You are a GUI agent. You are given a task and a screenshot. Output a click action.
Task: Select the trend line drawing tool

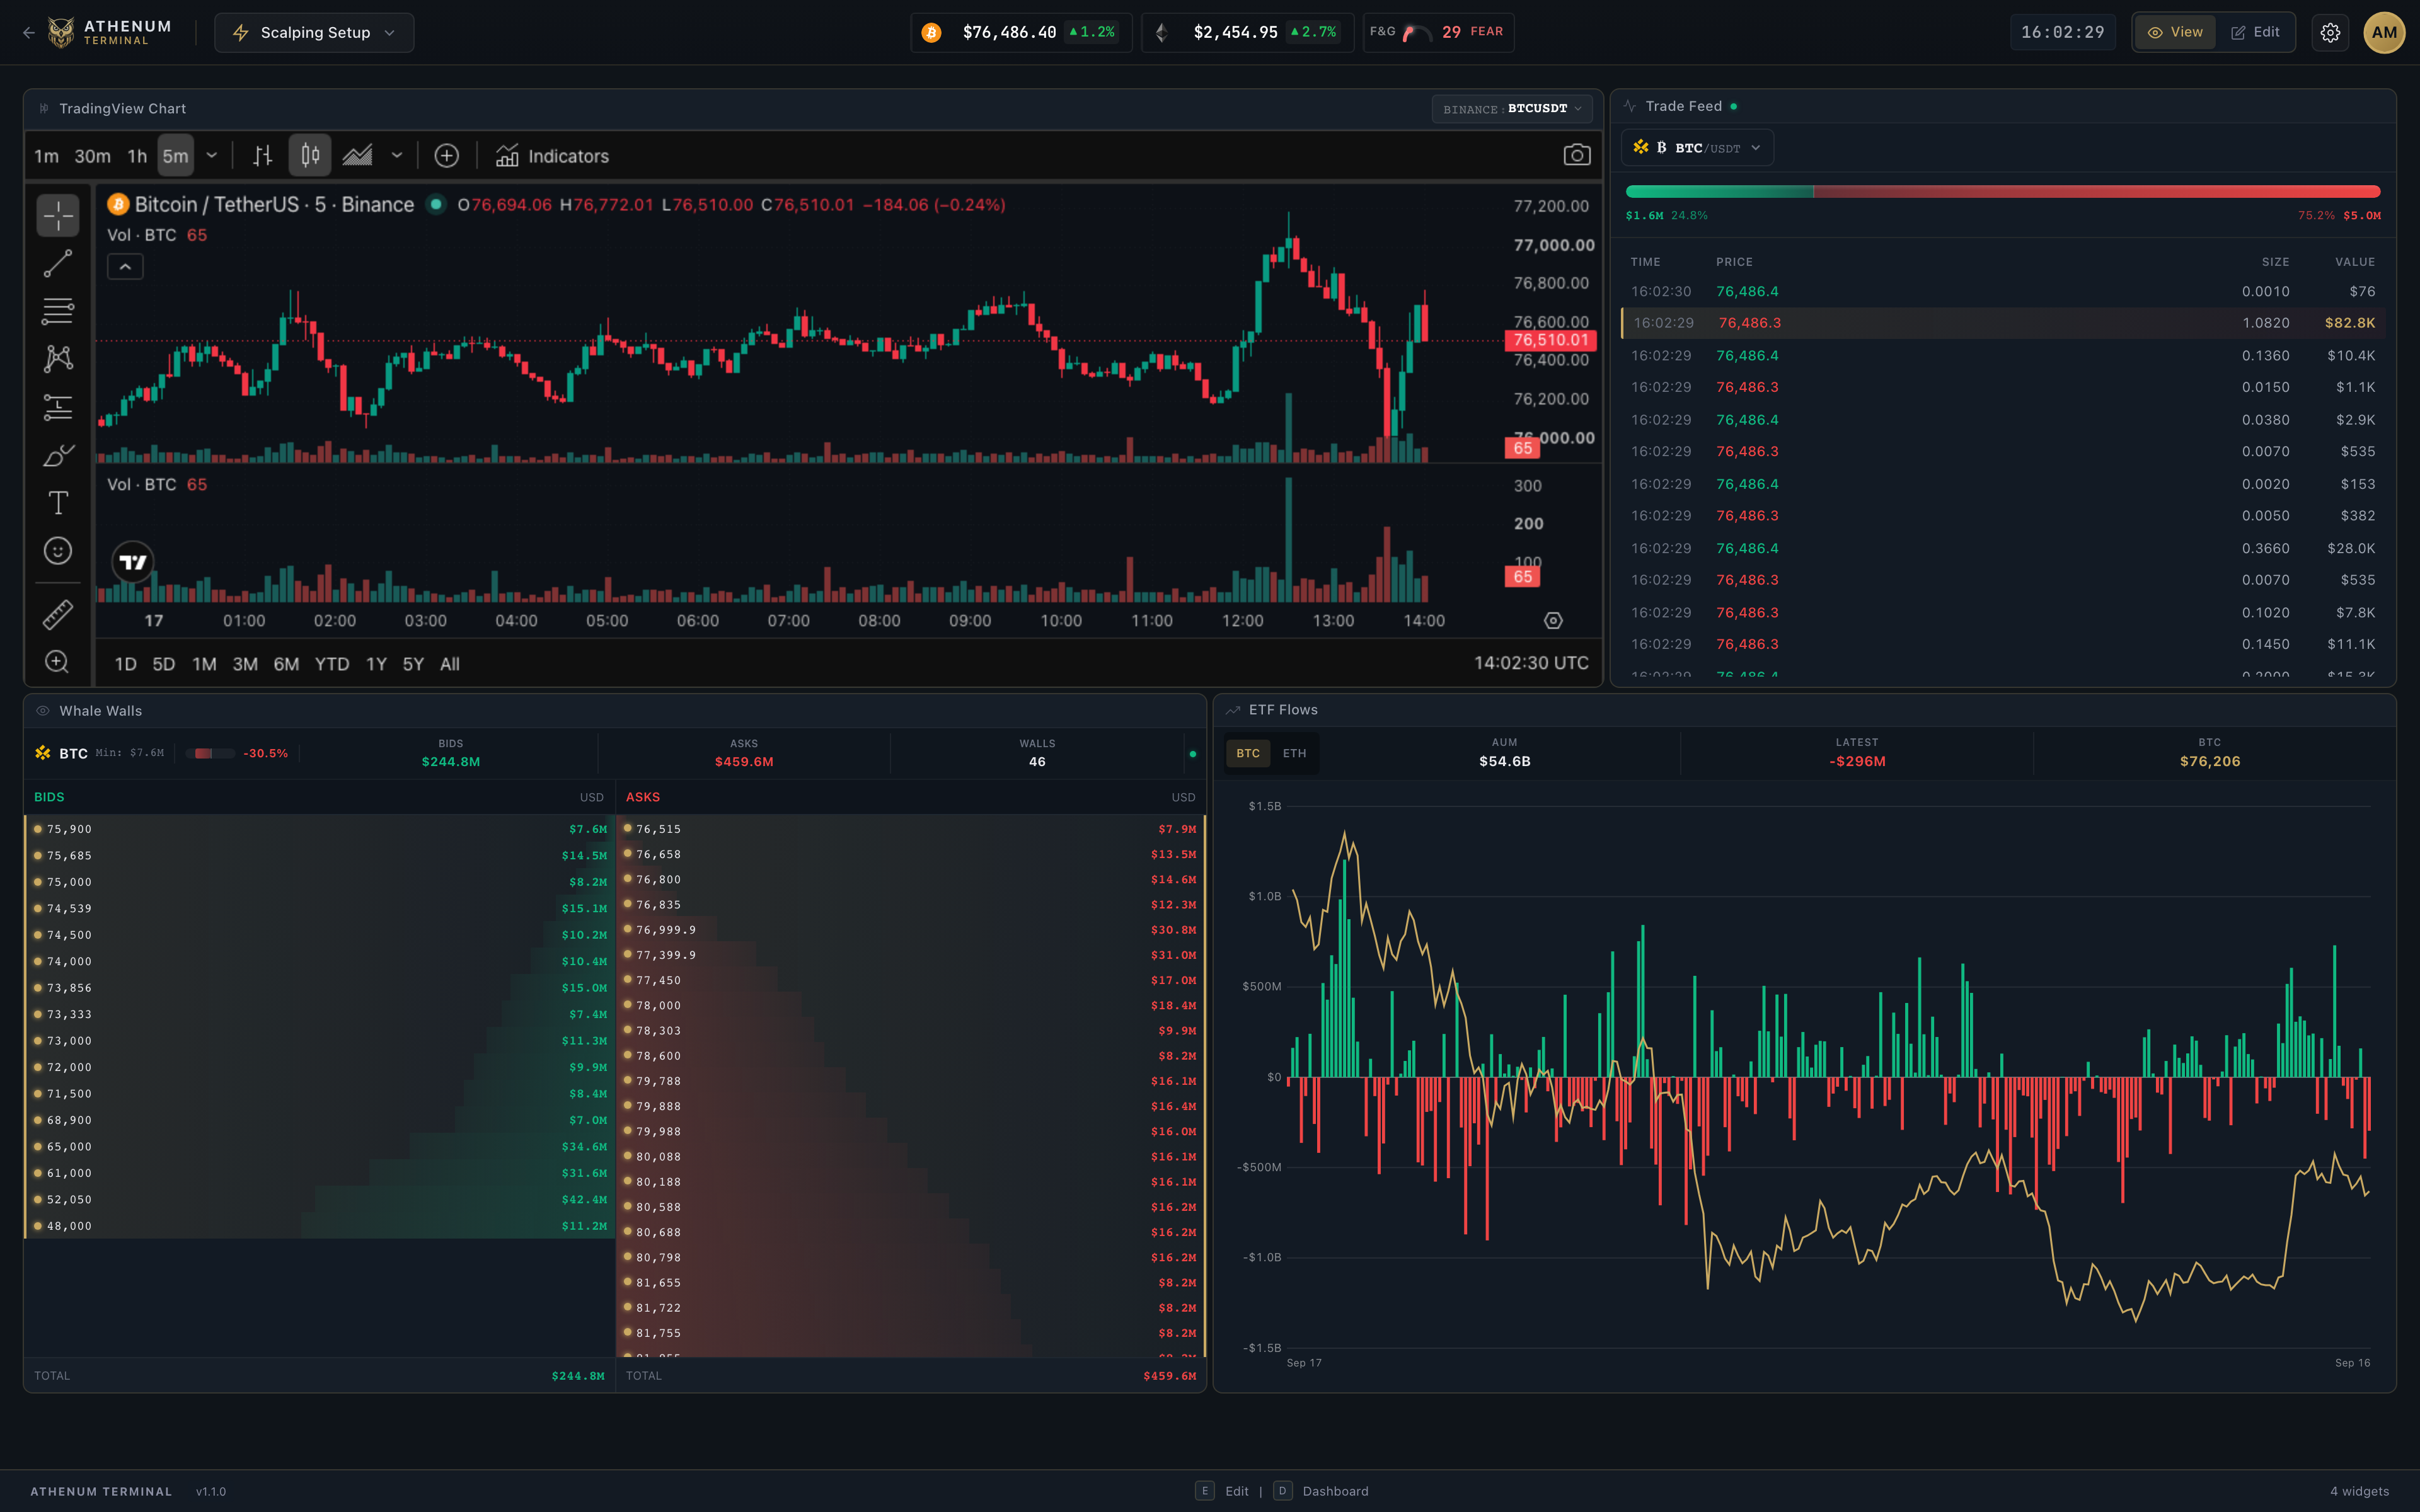coord(58,263)
